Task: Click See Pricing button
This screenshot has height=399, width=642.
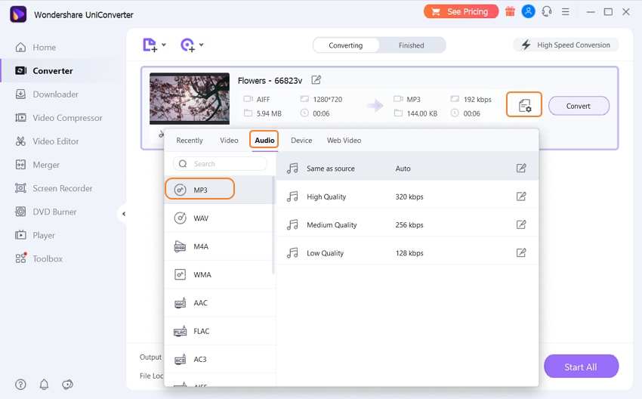Action: (461, 11)
